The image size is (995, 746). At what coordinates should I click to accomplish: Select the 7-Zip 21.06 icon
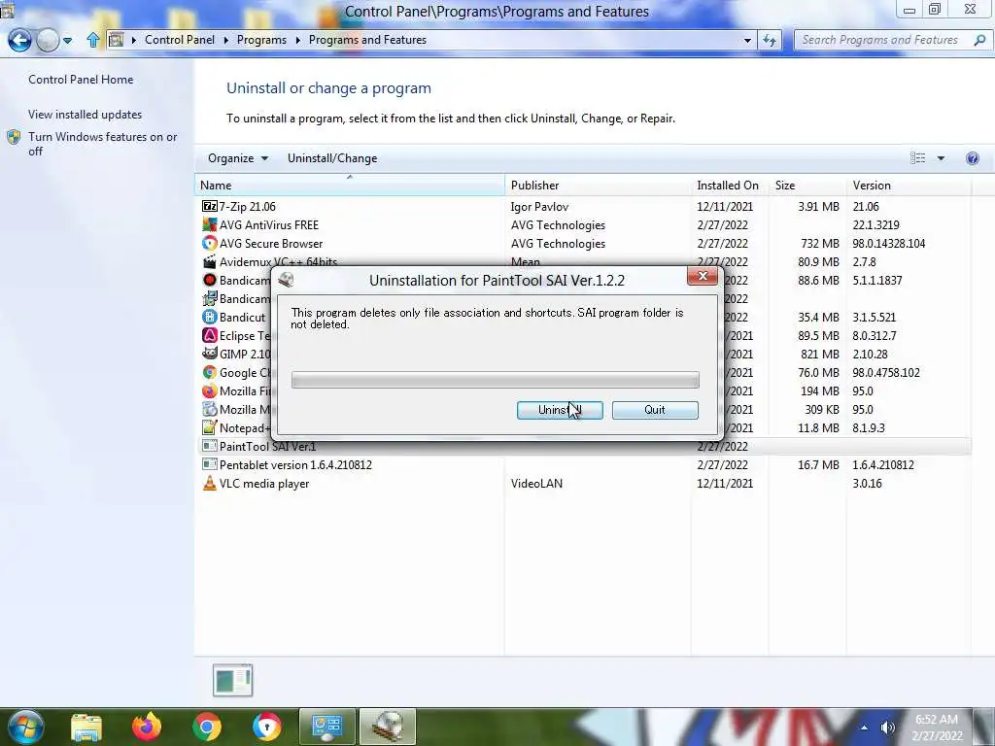[x=210, y=206]
